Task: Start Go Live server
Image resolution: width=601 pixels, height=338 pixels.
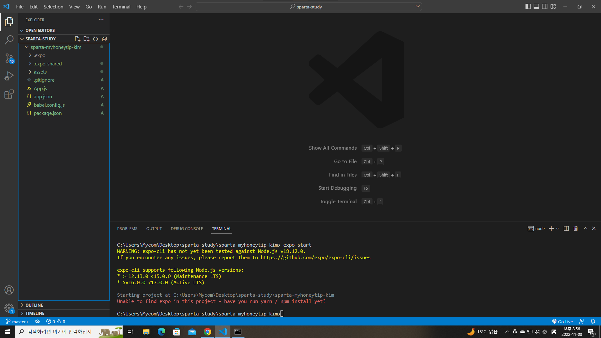Action: point(562,321)
